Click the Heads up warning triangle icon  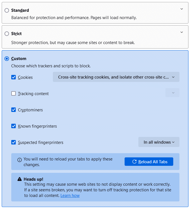click(x=19, y=179)
